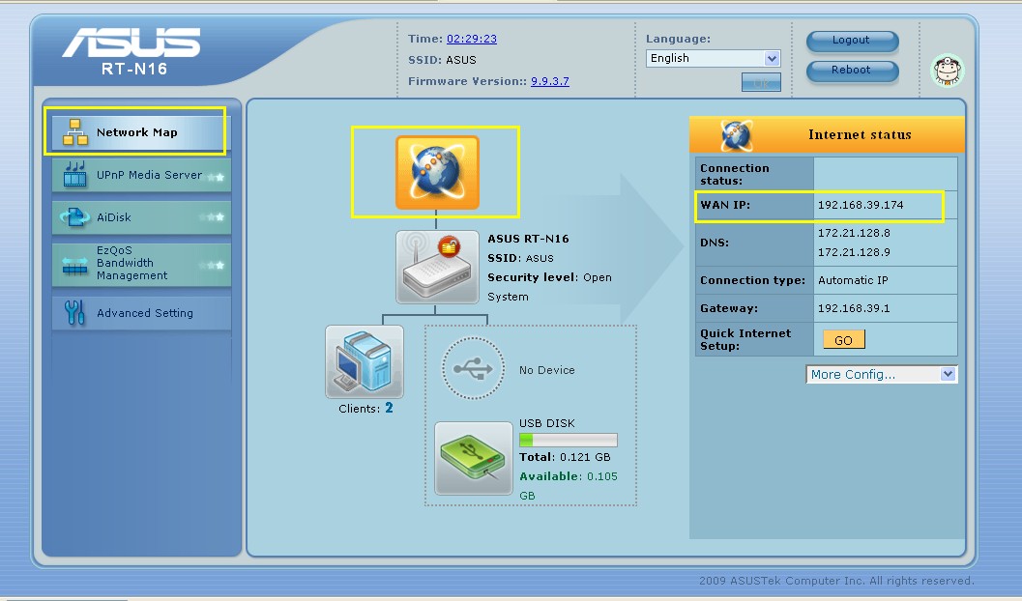The height and width of the screenshot is (601, 1022).
Task: Click the ASUS logo in the header
Action: [131, 43]
